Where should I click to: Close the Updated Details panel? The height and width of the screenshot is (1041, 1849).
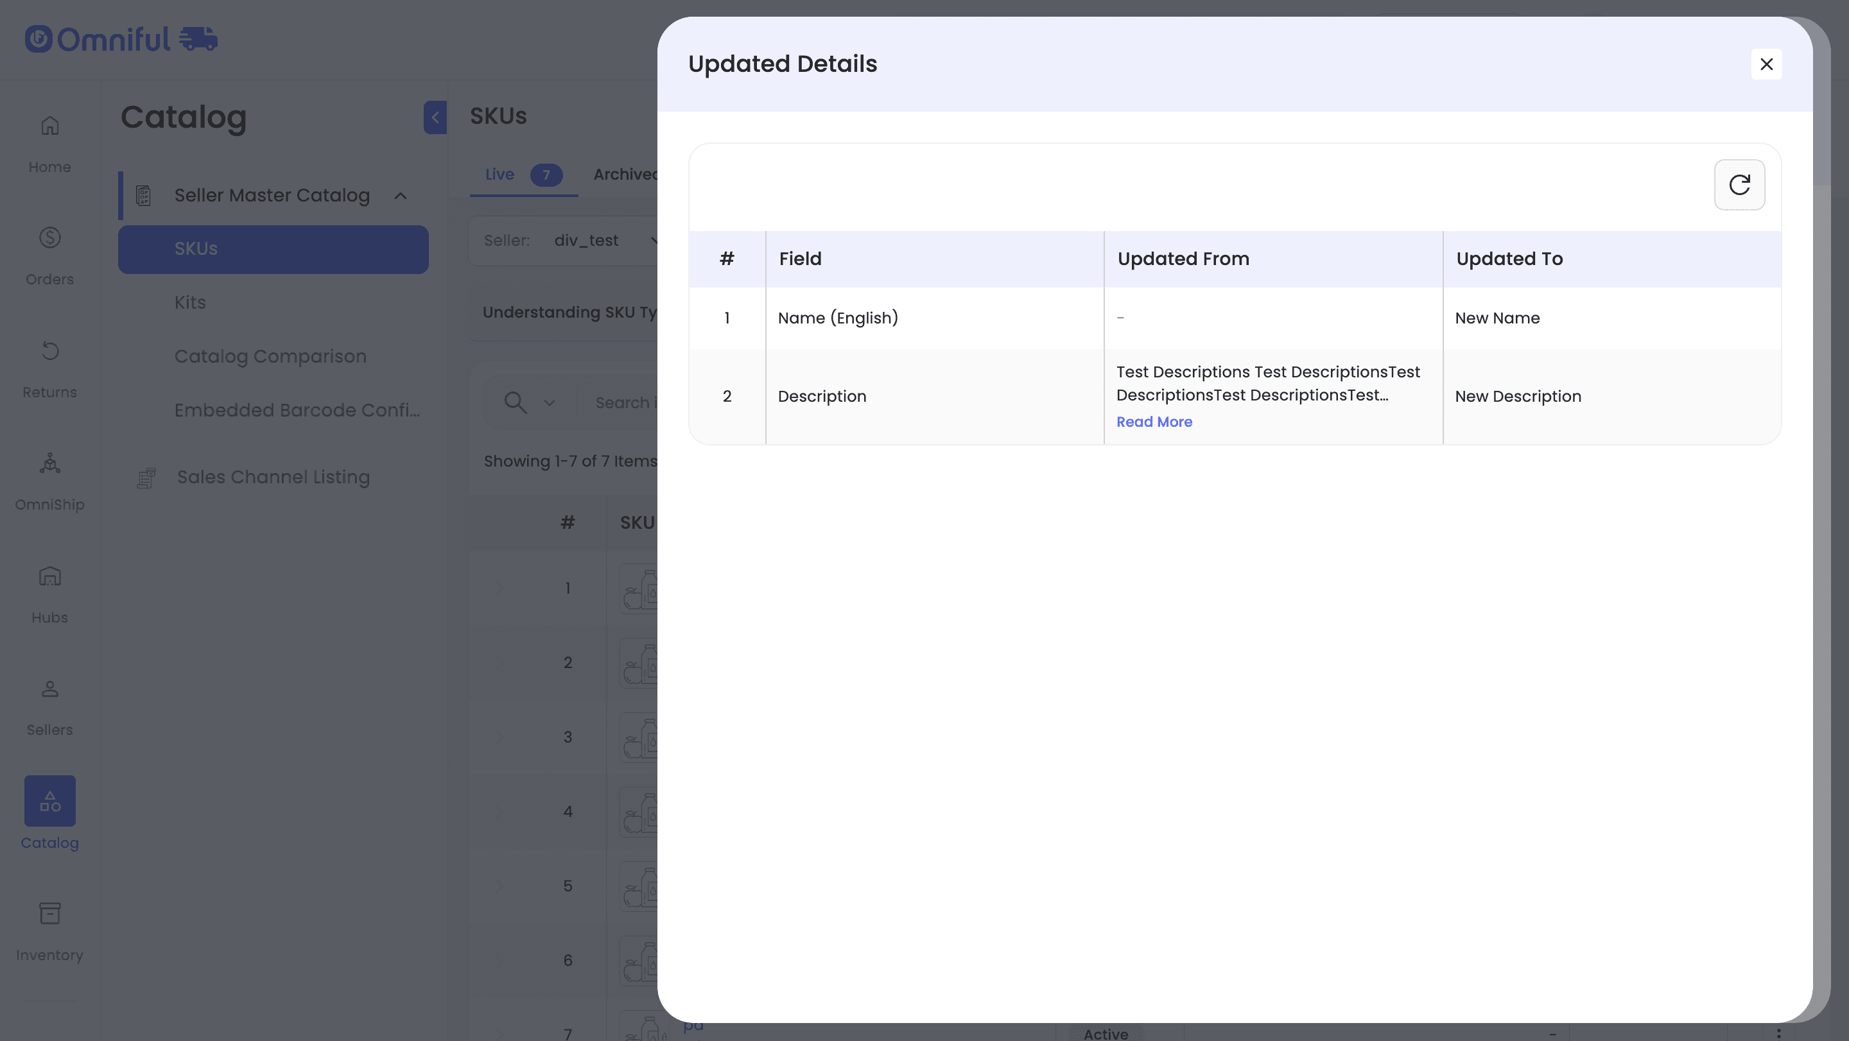point(1766,65)
